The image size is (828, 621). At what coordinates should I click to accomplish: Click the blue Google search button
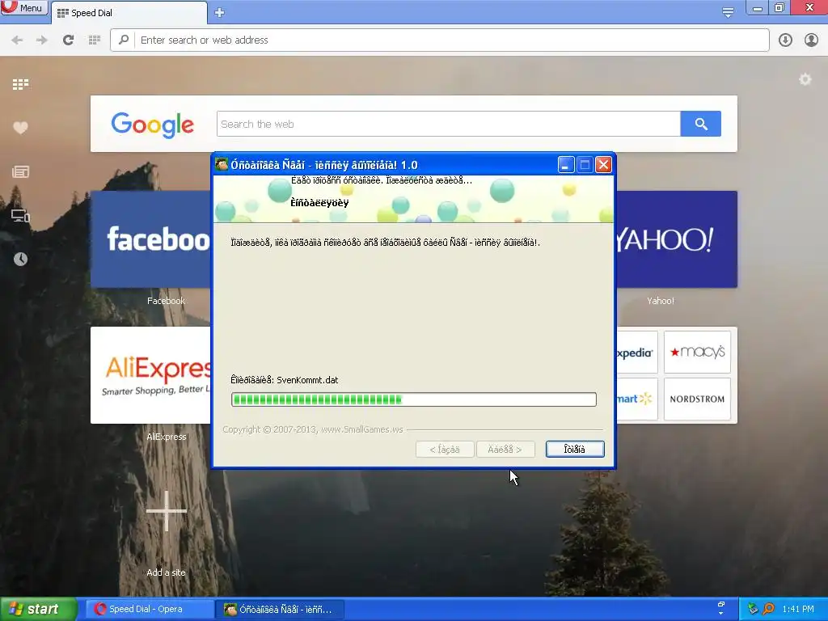701,124
